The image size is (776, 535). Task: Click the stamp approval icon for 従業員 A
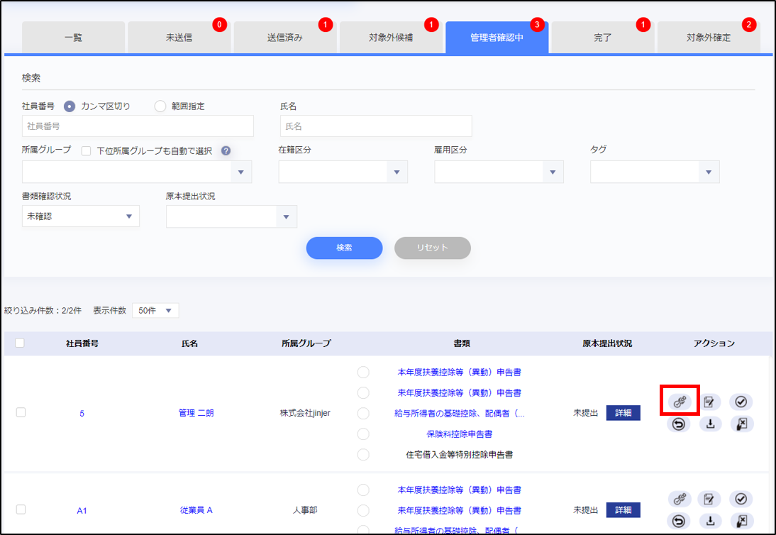point(680,498)
